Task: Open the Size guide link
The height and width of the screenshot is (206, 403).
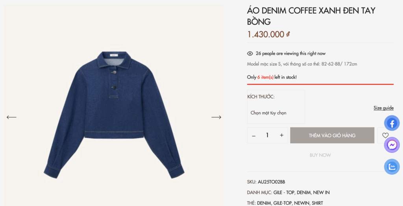Action: tap(383, 108)
